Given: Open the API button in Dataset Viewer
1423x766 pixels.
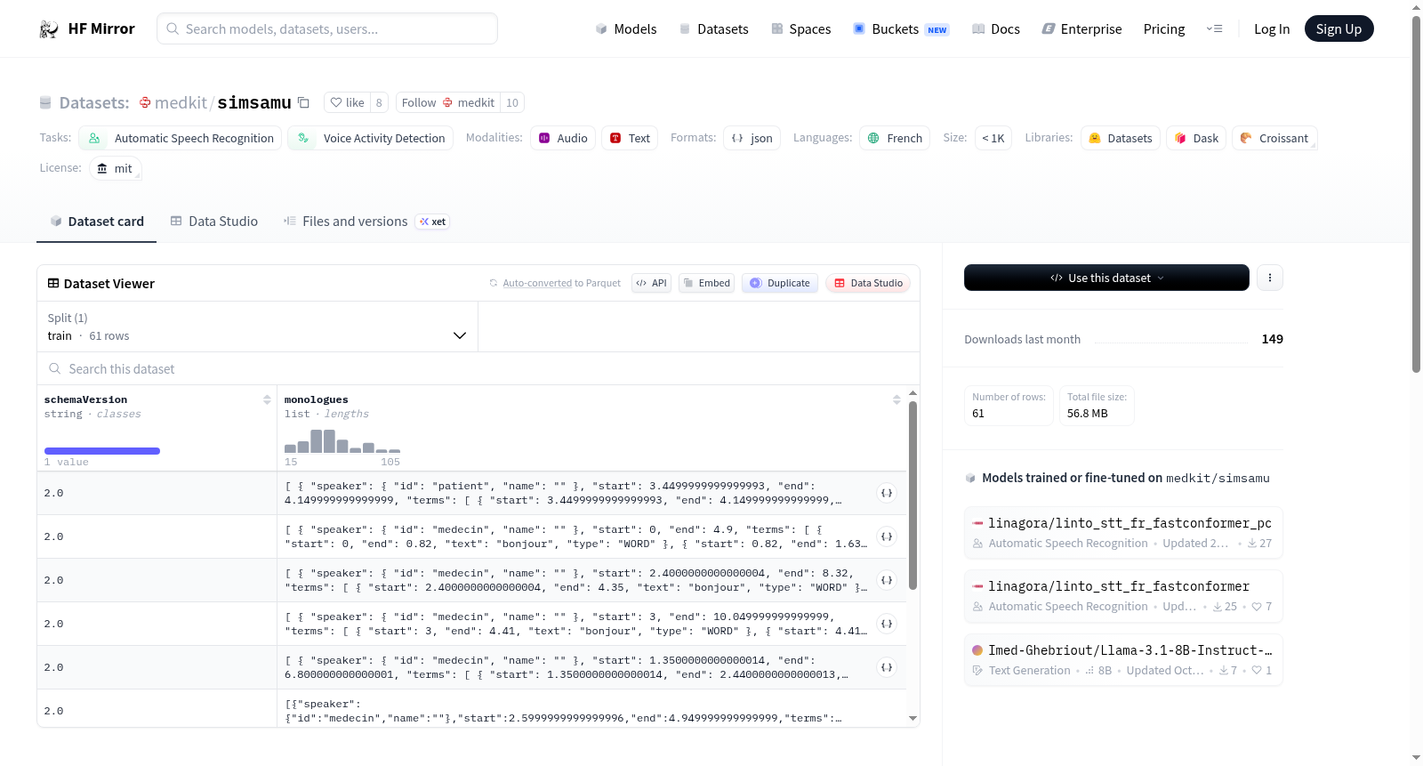Looking at the screenshot, I should point(651,283).
